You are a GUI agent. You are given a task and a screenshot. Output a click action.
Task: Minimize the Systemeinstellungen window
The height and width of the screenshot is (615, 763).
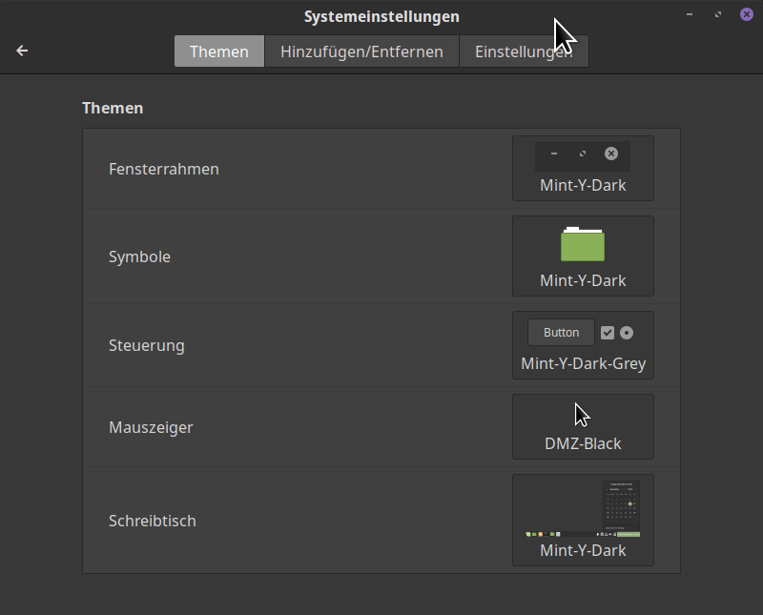tap(690, 14)
